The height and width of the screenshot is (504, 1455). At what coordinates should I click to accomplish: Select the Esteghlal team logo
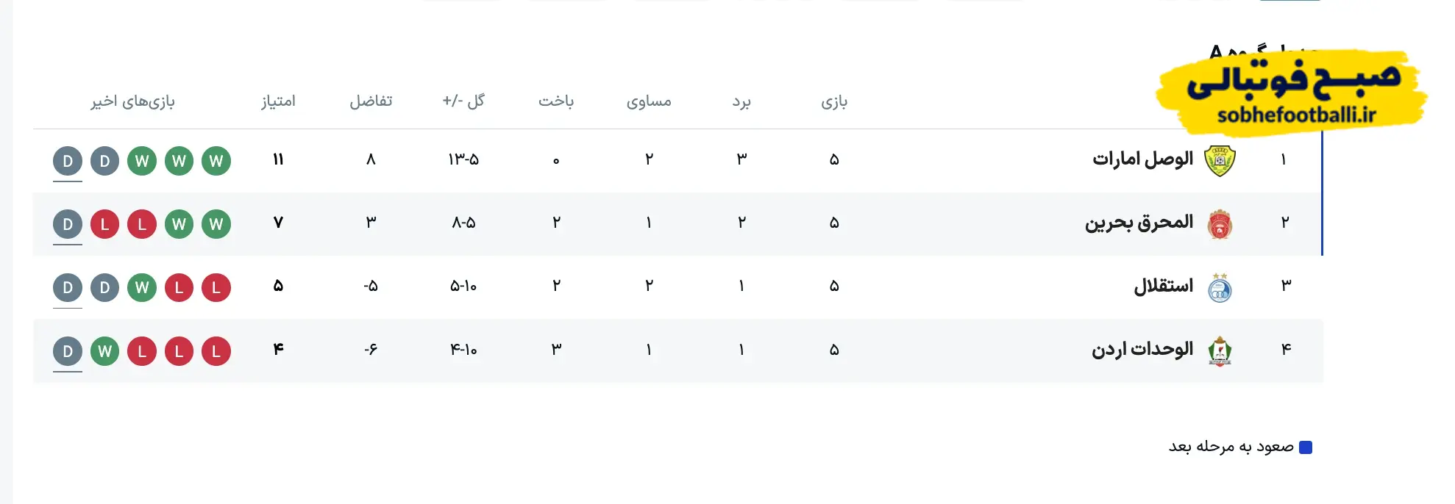point(1218,287)
